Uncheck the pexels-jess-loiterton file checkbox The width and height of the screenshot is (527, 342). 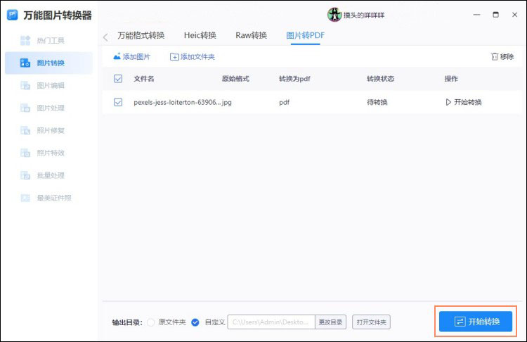(x=118, y=102)
